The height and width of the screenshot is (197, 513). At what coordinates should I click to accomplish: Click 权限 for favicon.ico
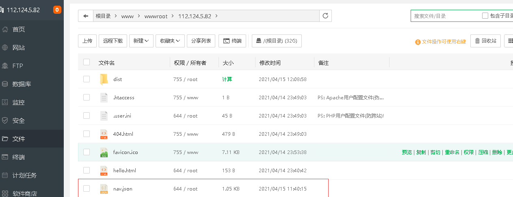click(469, 152)
